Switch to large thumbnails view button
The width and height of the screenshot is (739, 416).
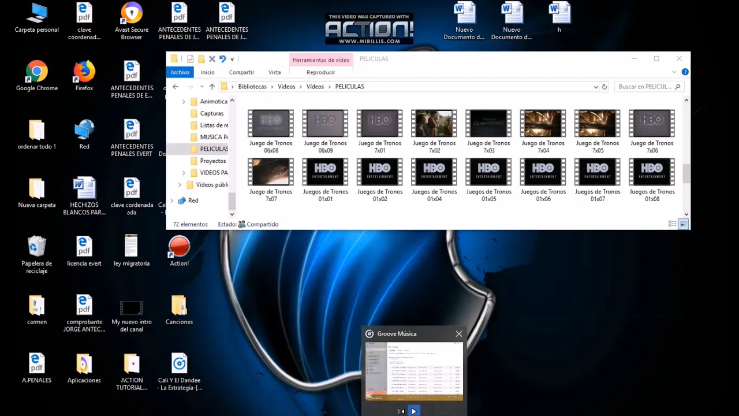click(x=683, y=224)
